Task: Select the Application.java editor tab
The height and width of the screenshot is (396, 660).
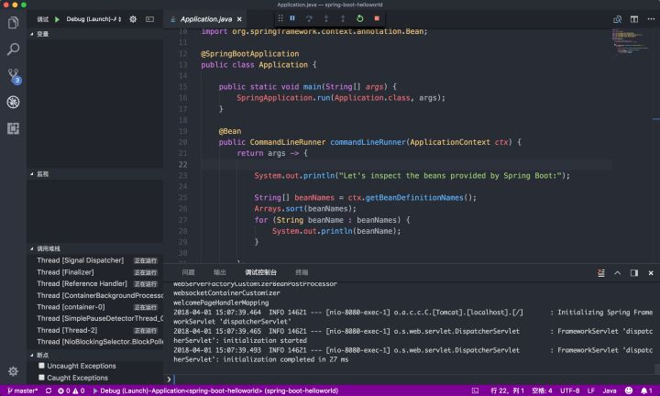Action: [x=206, y=19]
